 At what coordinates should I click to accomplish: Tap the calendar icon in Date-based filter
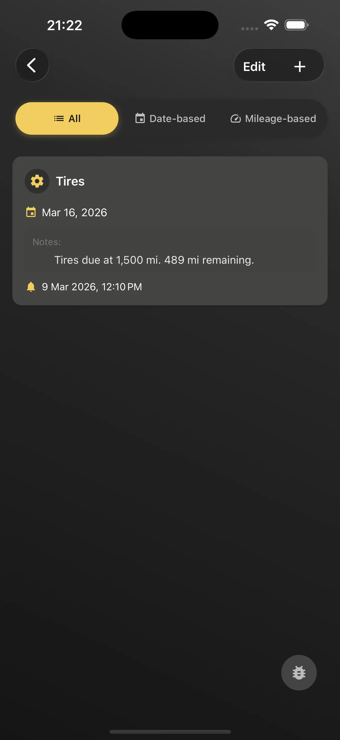tap(140, 118)
